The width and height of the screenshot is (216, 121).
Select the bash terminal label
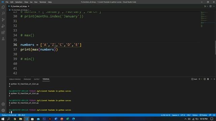click(194, 79)
